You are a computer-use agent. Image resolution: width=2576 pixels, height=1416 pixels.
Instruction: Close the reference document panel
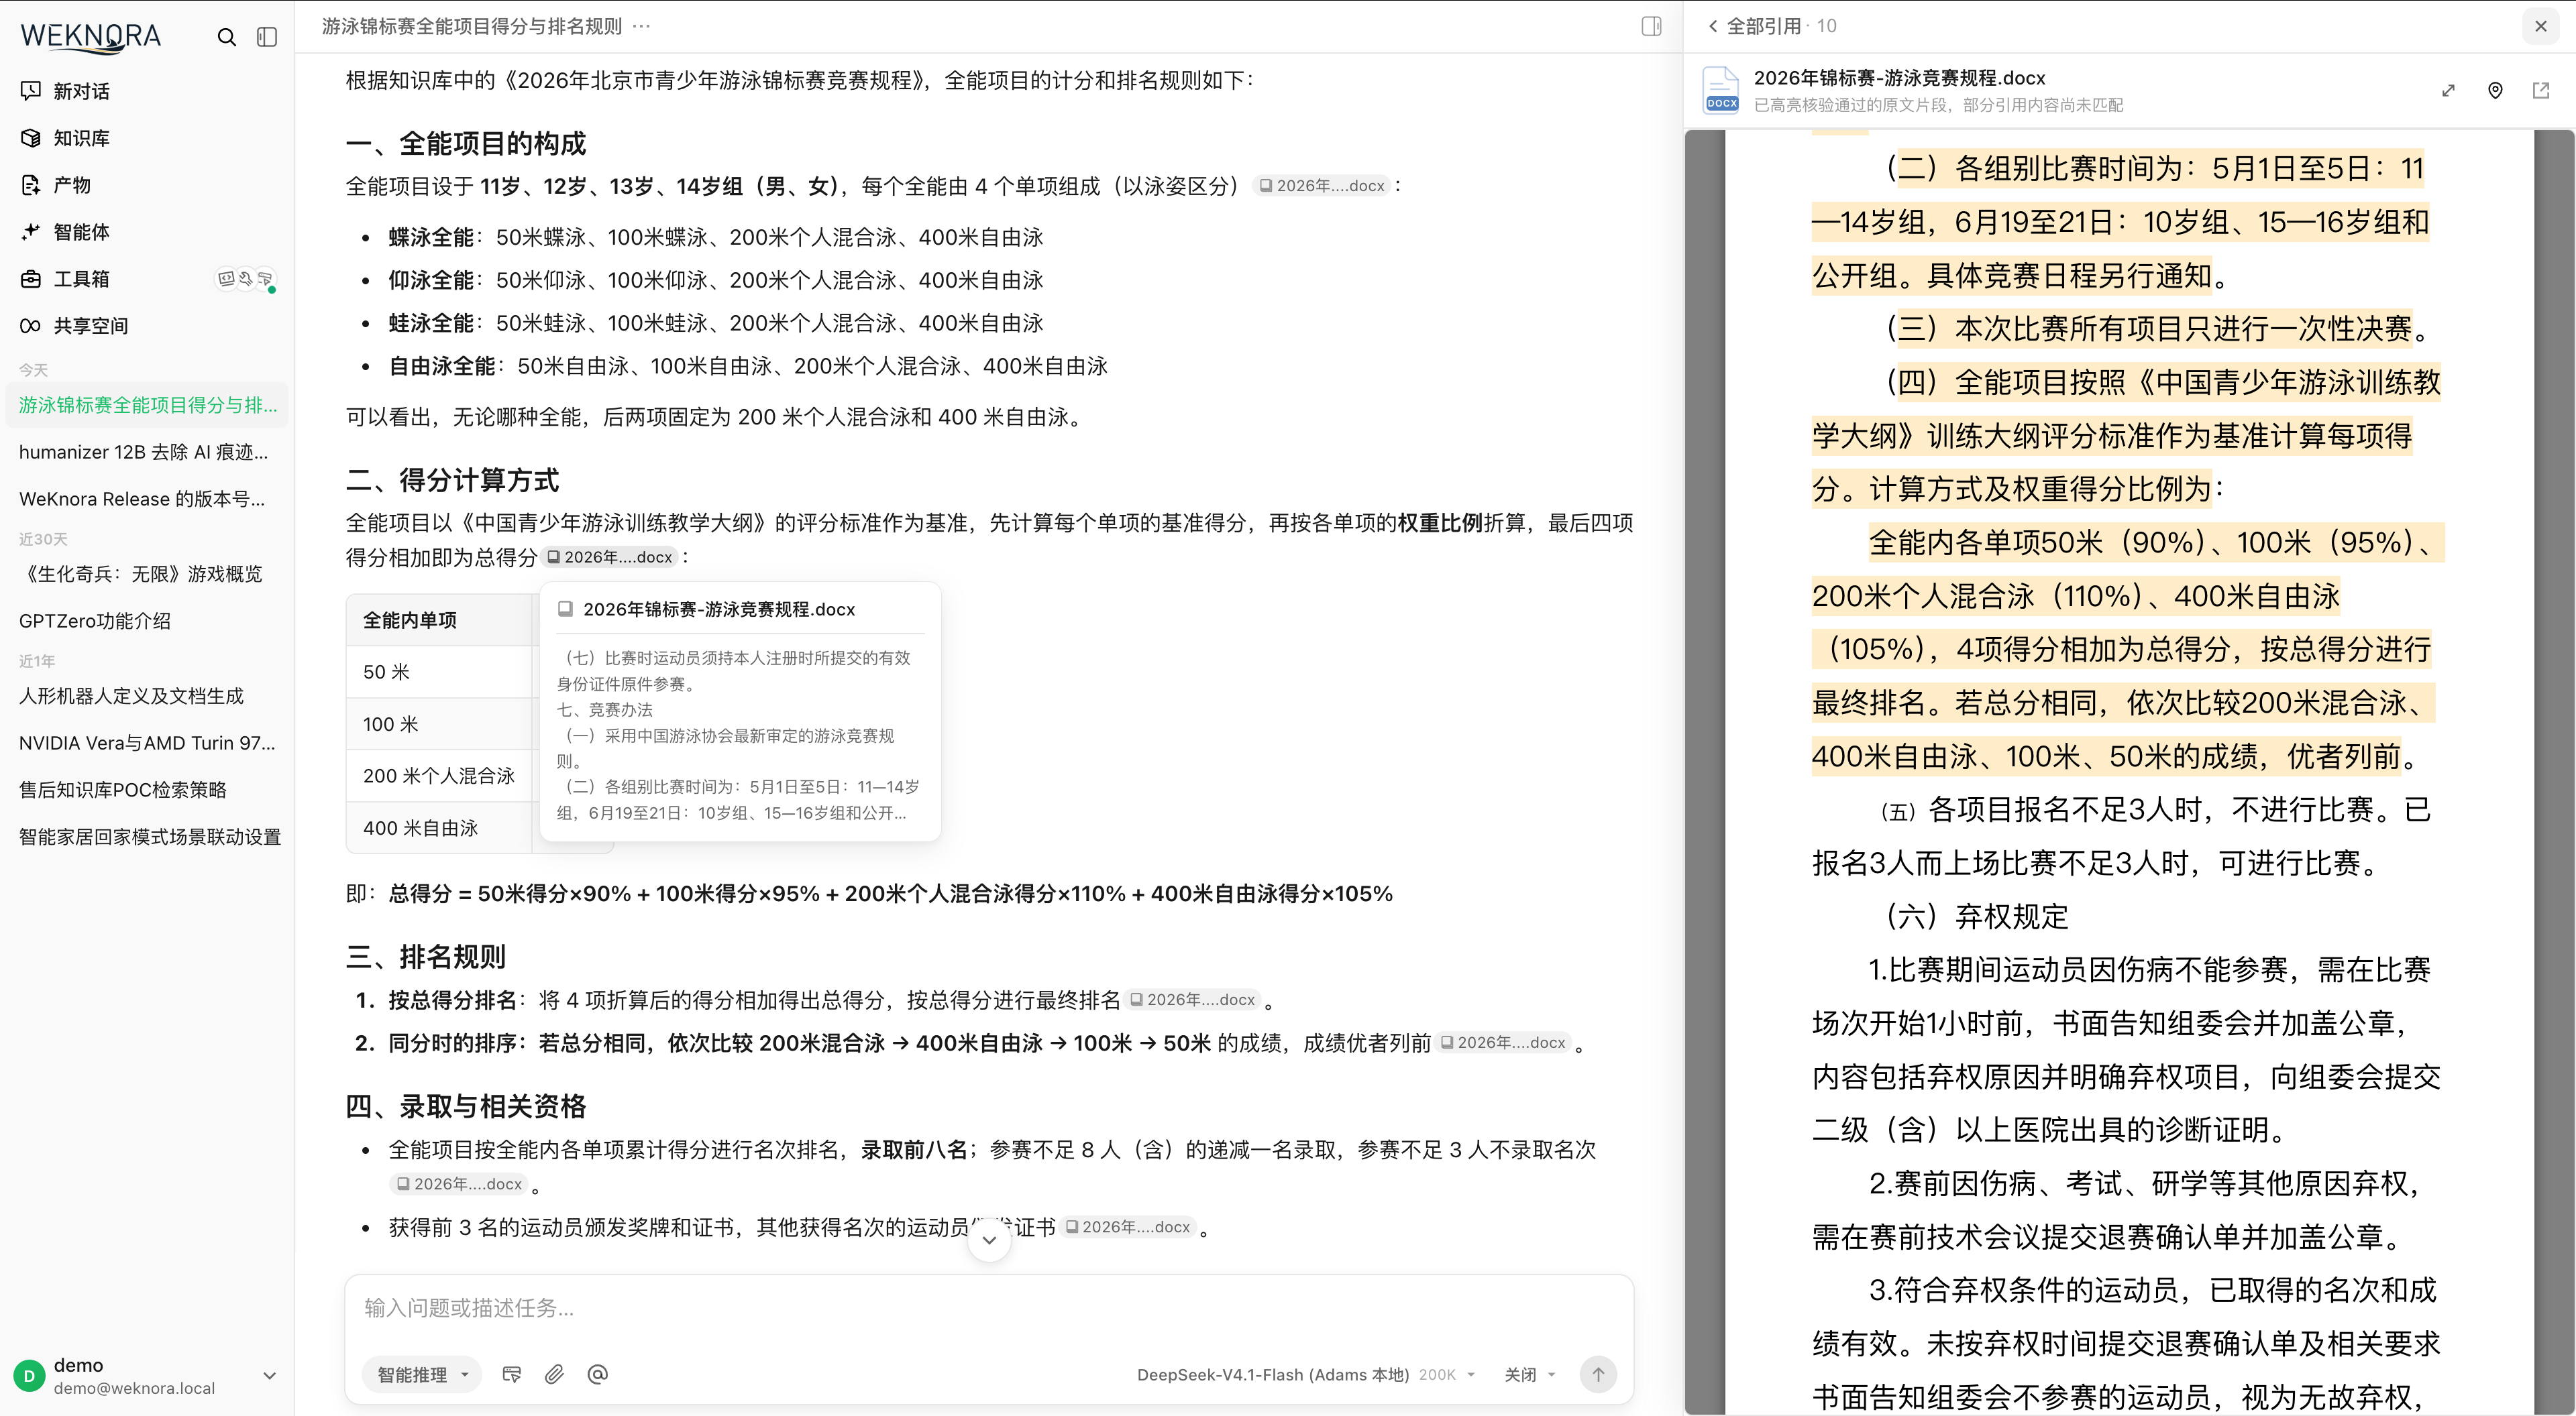(x=2541, y=26)
